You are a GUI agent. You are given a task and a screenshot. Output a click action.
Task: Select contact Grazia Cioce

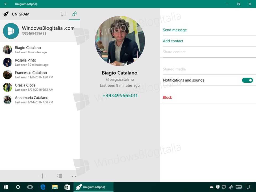click(x=40, y=87)
